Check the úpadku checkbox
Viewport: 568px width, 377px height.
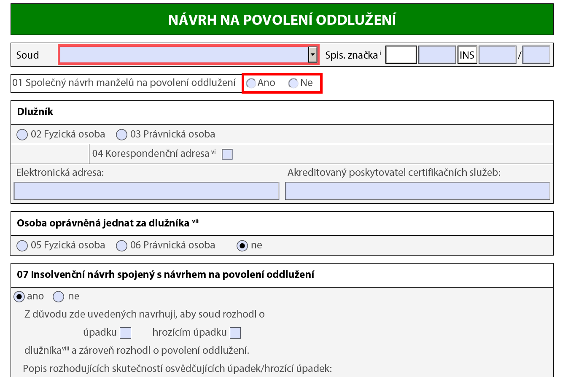tap(125, 332)
